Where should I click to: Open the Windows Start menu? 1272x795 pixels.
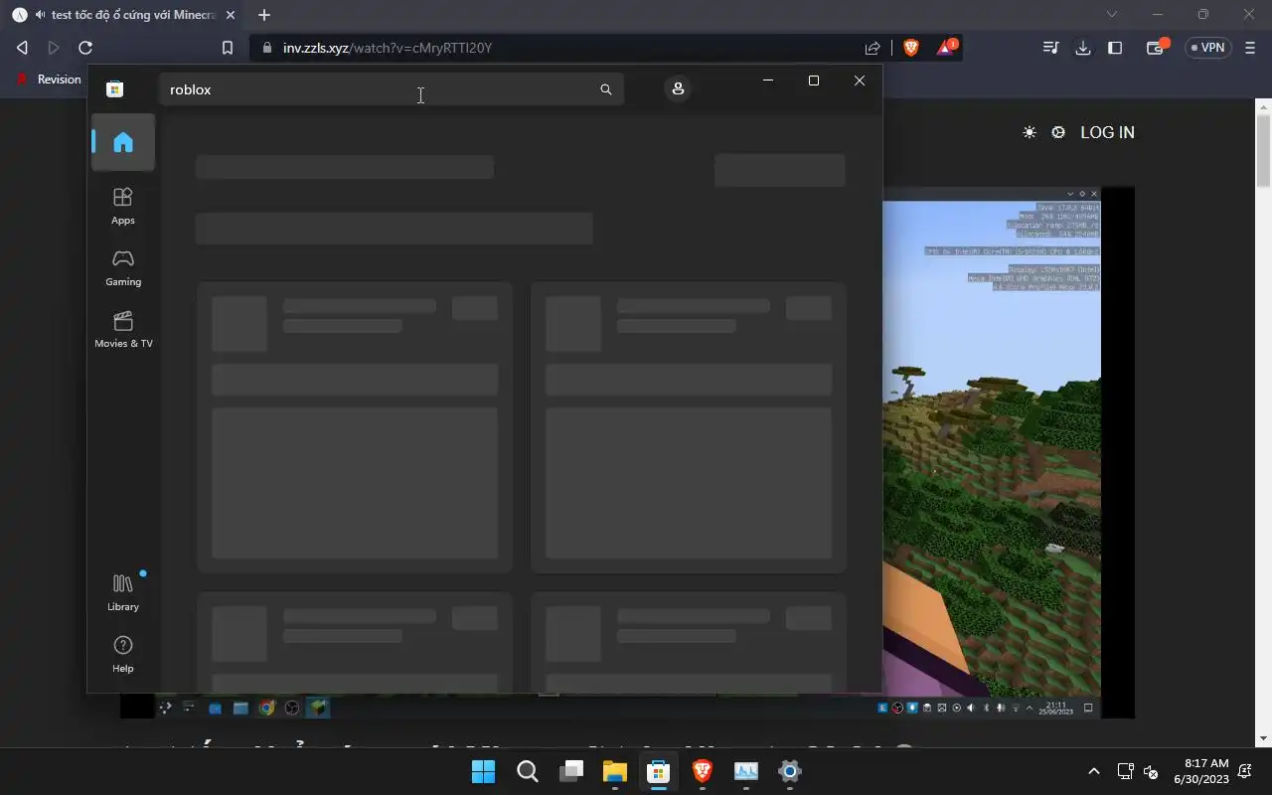[x=484, y=771]
